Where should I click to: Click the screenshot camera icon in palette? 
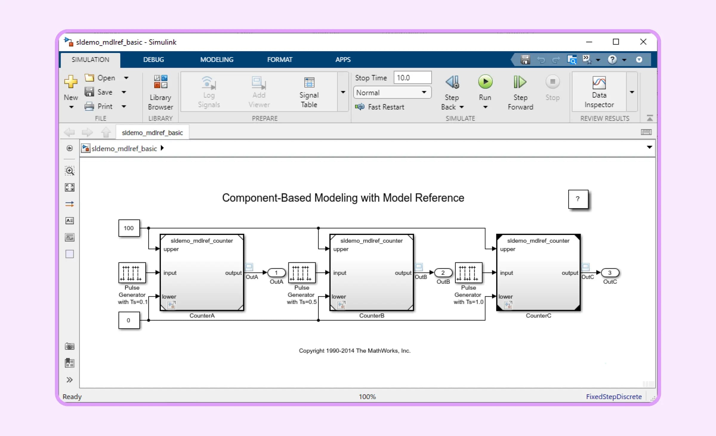tap(70, 346)
